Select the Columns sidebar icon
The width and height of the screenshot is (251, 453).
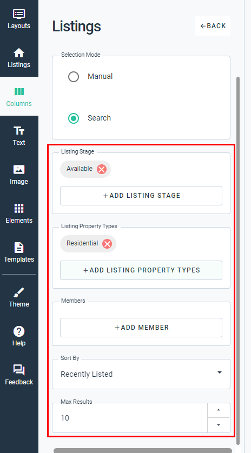point(19,92)
